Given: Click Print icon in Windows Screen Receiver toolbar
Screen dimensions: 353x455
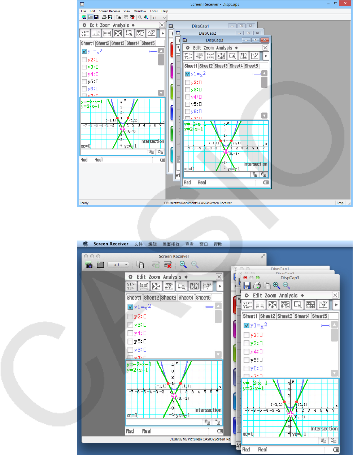Looking at the screenshot, I should pos(104,17).
